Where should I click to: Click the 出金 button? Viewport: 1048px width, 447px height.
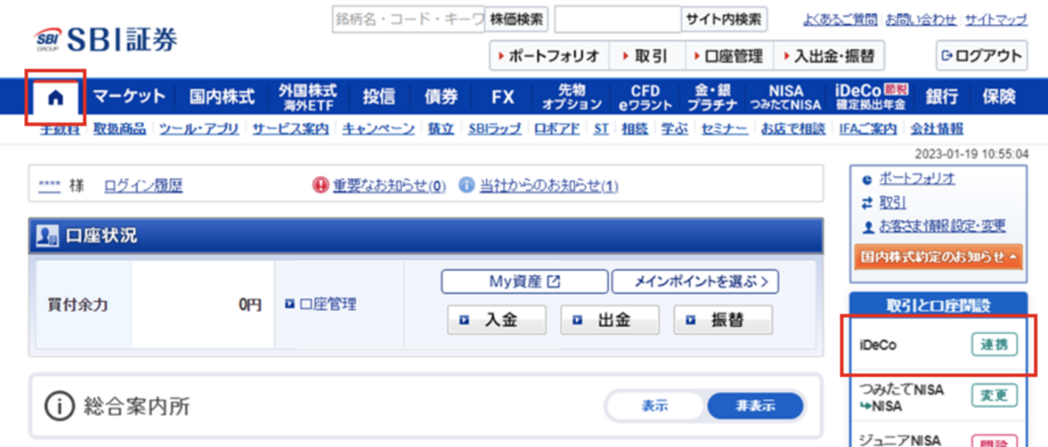610,320
